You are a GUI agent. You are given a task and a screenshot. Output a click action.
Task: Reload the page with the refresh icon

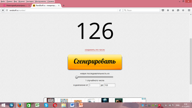pyautogui.click(x=120, y=10)
